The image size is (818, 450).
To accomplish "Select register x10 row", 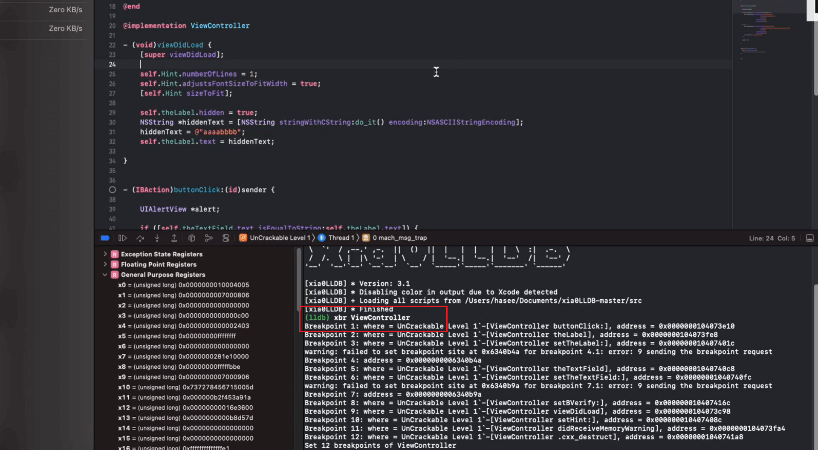I will 185,387.
